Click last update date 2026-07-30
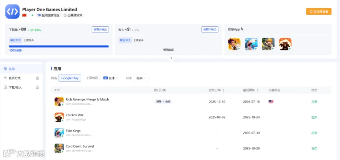The width and height of the screenshot is (340, 160). pyautogui.click(x=251, y=133)
